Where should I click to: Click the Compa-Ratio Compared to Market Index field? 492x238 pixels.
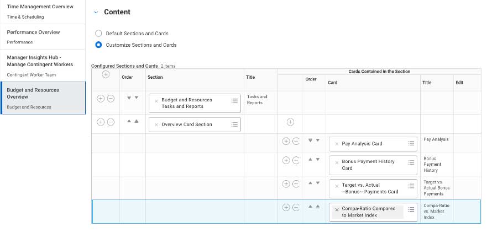(368, 212)
